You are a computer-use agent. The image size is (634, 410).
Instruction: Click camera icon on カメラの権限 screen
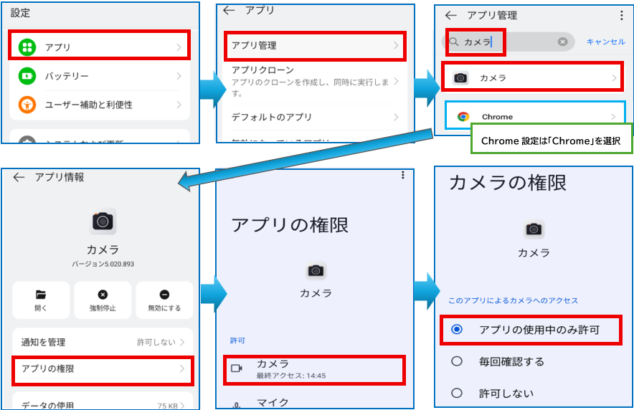coord(534,229)
